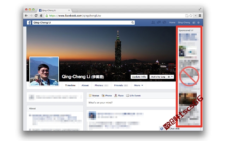Open the Qing-Cheng profile link
The height and width of the screenshot is (141, 226).
[x=184, y=23]
